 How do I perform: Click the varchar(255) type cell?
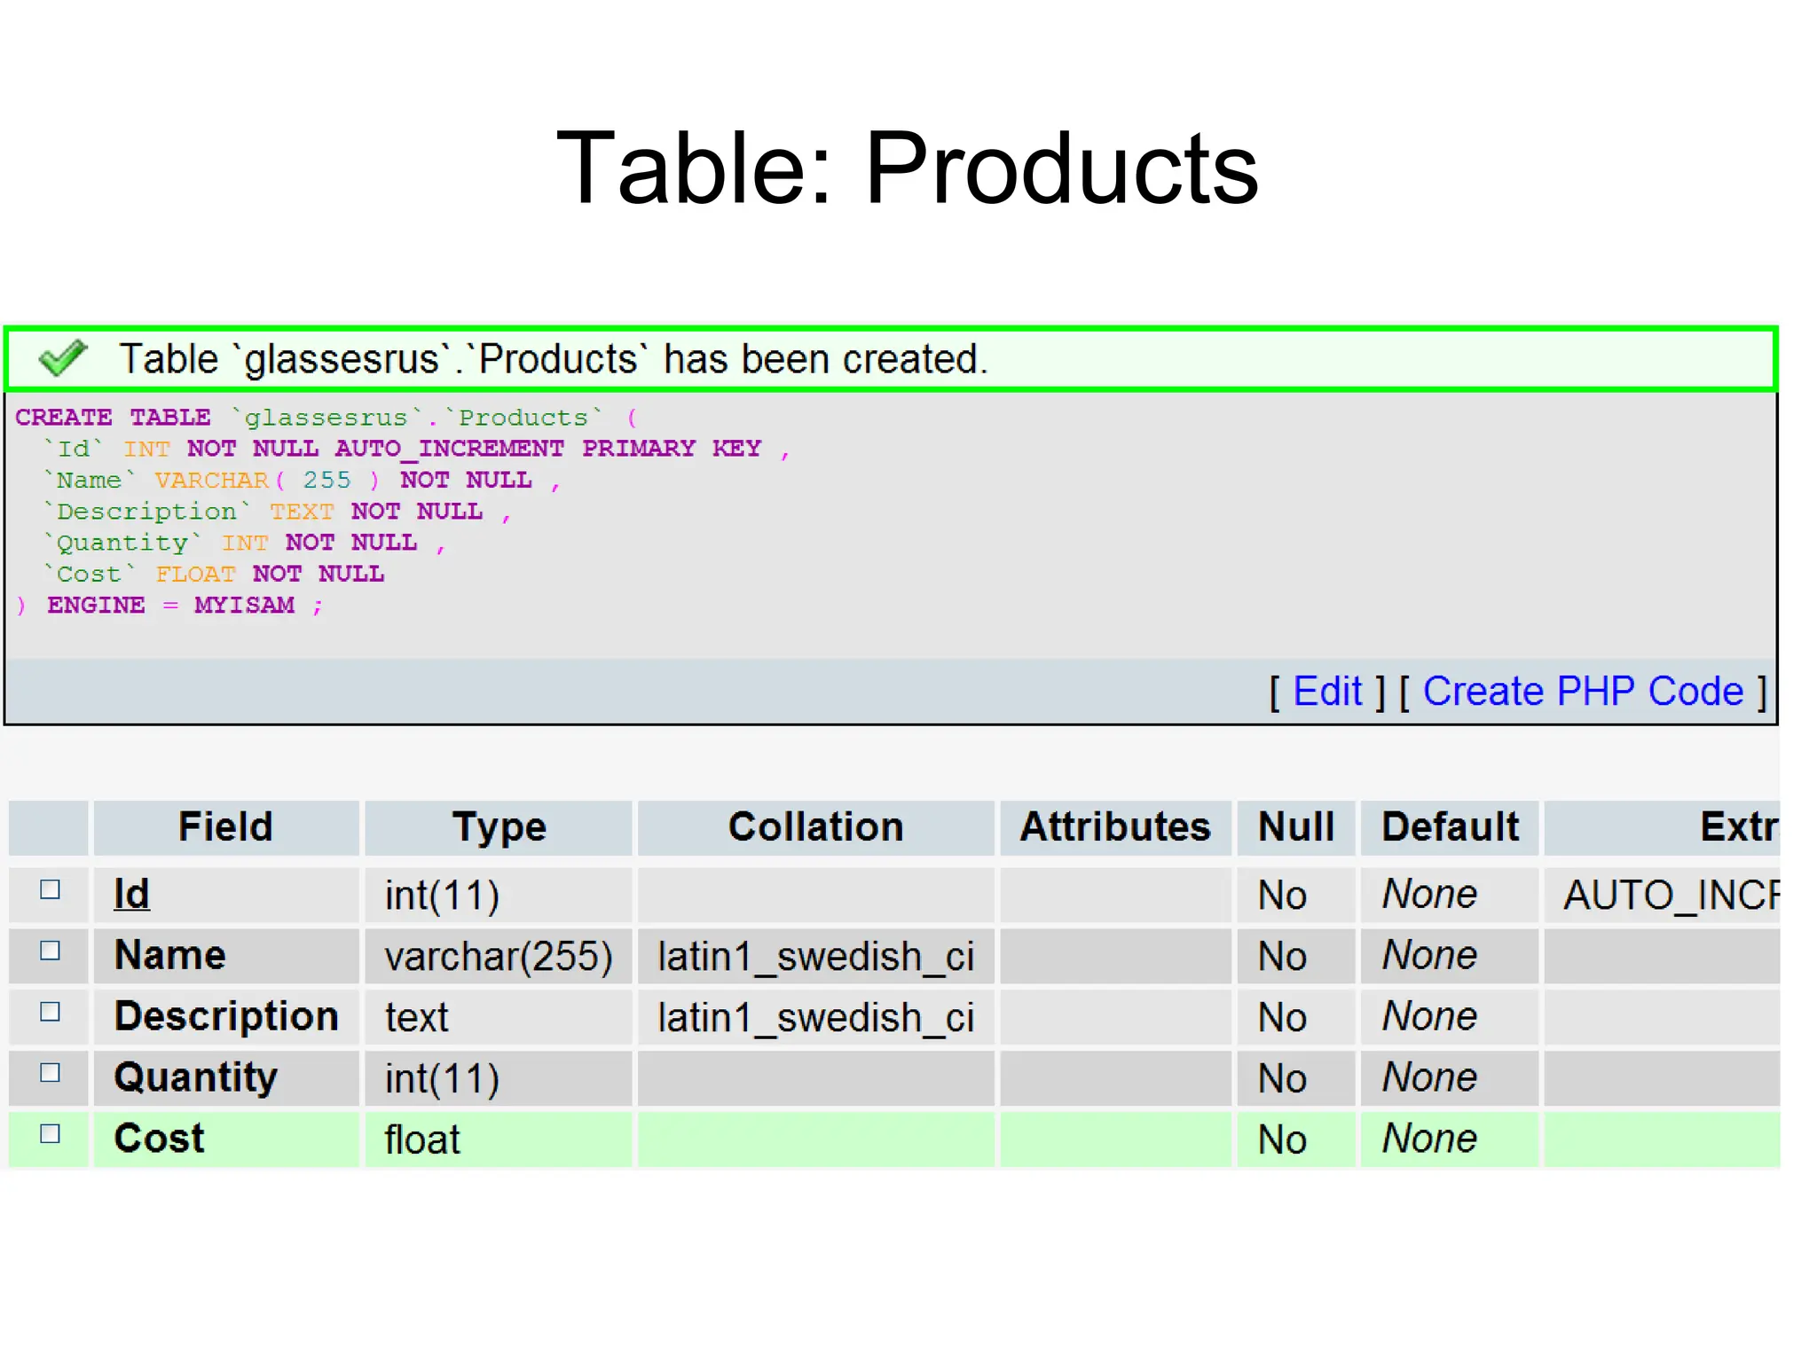tap(499, 956)
